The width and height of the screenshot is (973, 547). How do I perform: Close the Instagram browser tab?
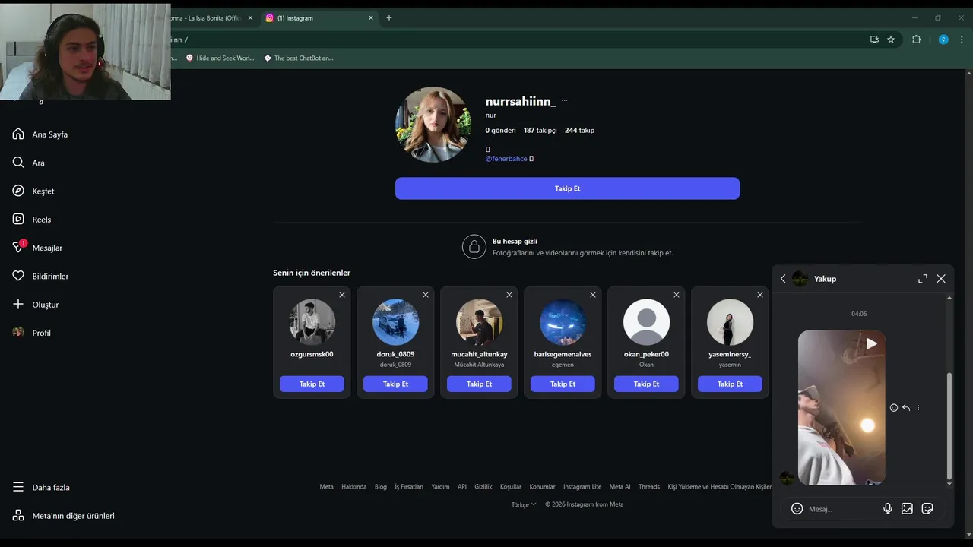coord(371,18)
